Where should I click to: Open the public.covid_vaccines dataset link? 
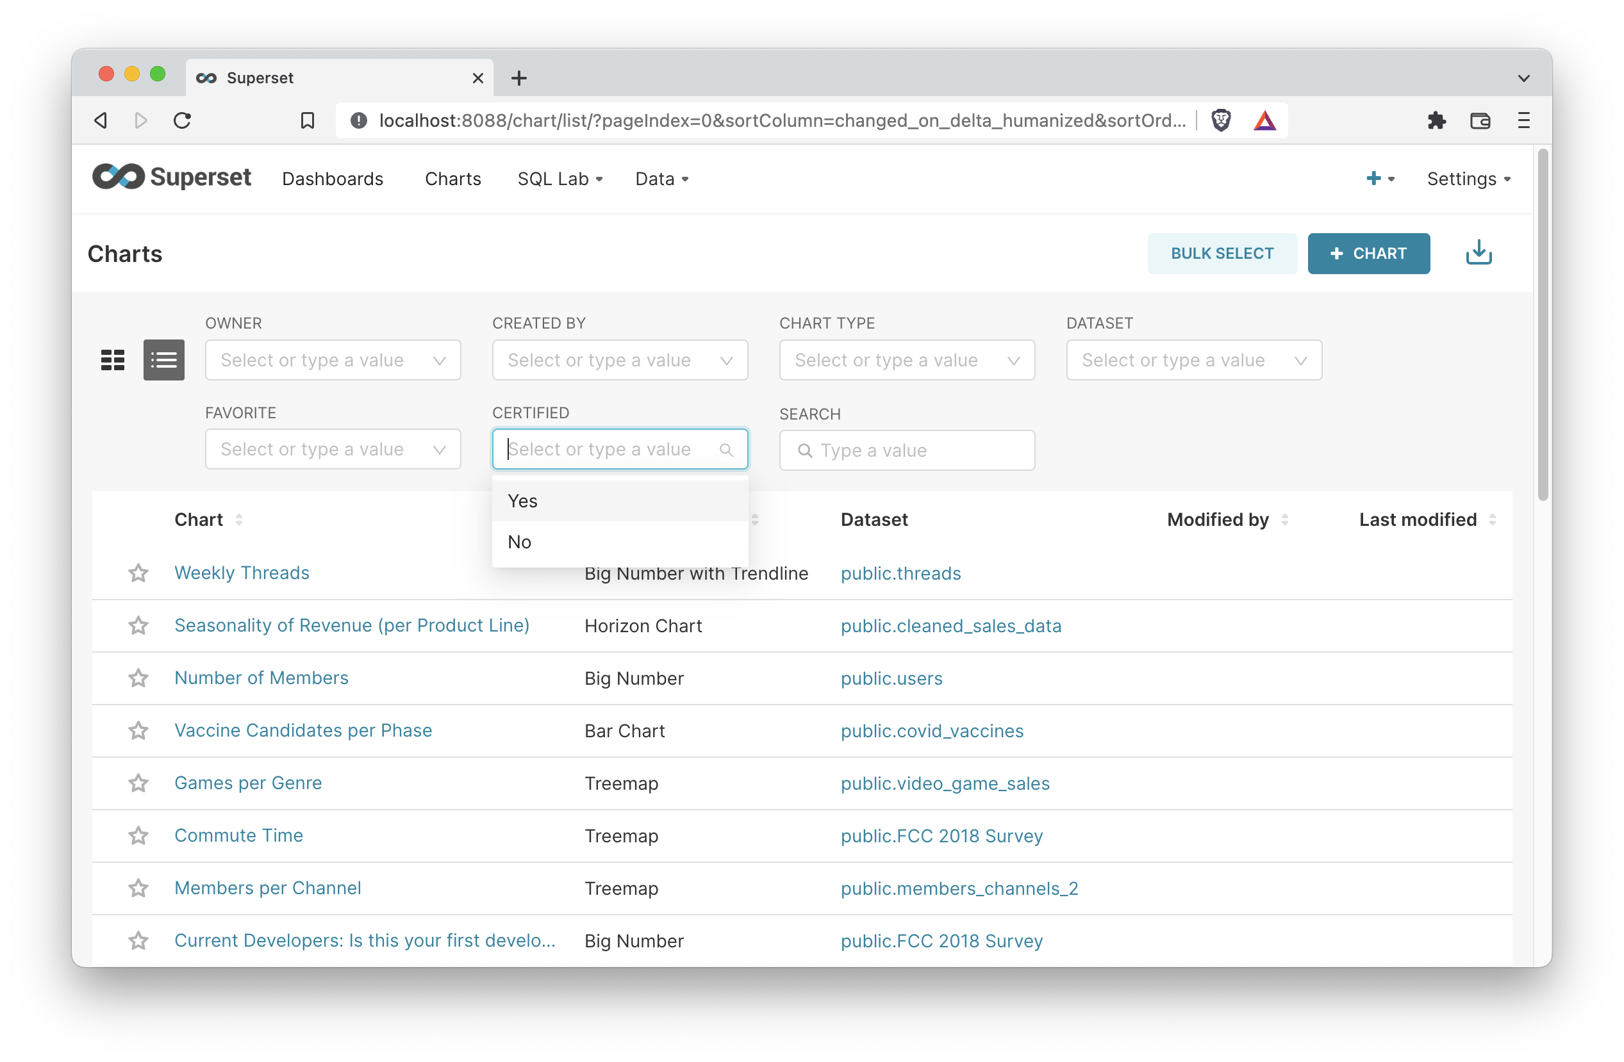[932, 730]
